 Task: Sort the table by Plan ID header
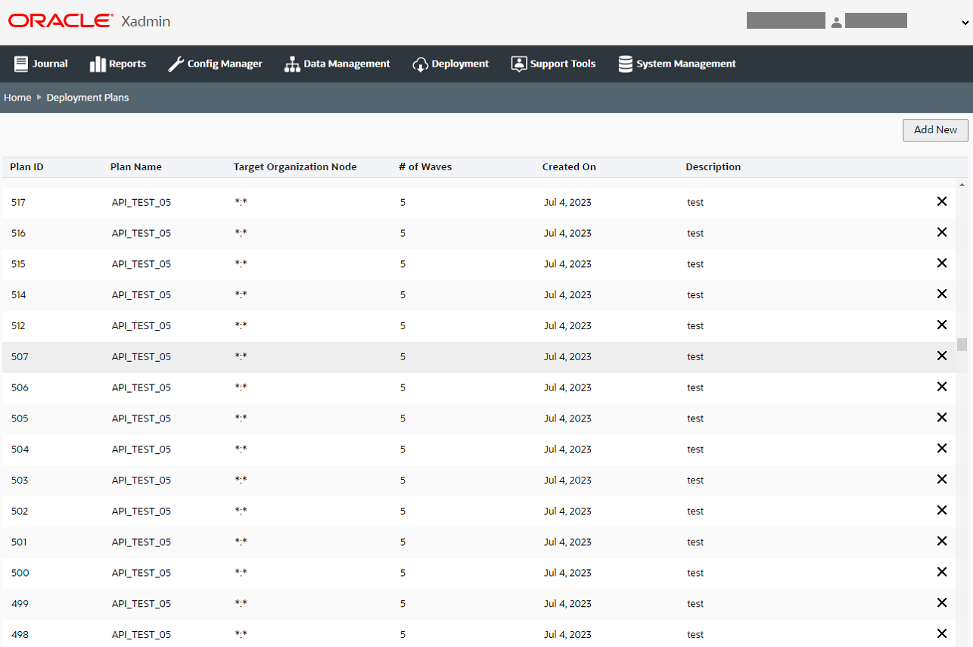tap(26, 166)
